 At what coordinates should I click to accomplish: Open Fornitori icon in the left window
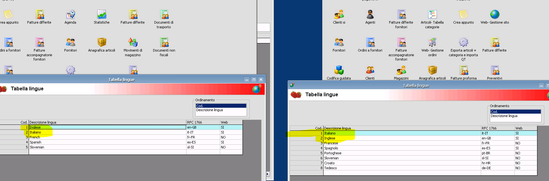[x=70, y=43]
